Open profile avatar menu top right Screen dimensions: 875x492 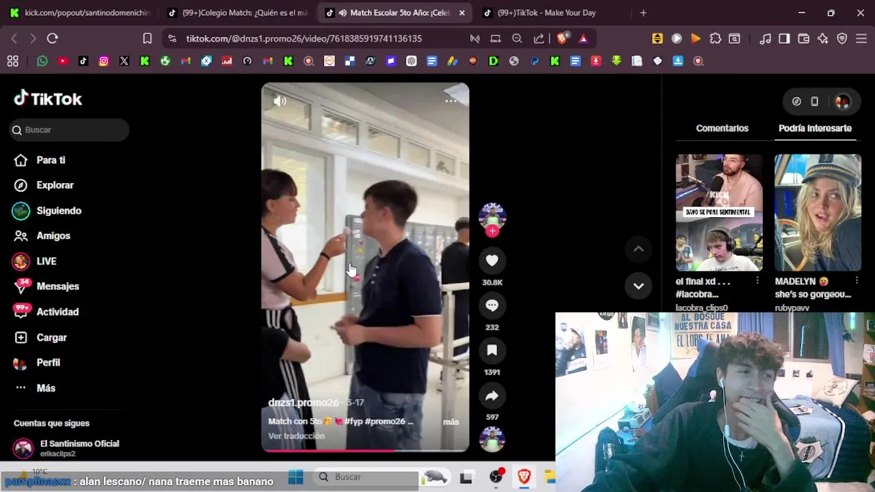pyautogui.click(x=842, y=101)
